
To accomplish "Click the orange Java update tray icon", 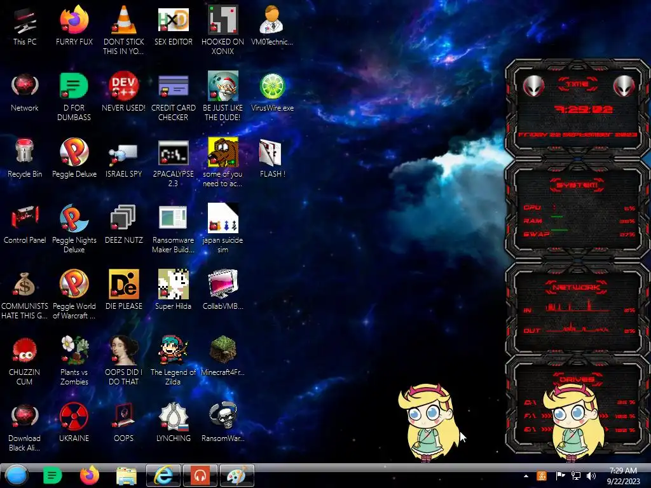I will tap(542, 476).
